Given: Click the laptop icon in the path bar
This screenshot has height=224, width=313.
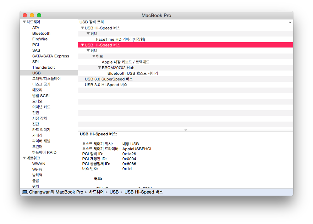Looking at the screenshot, I should coord(25,192).
